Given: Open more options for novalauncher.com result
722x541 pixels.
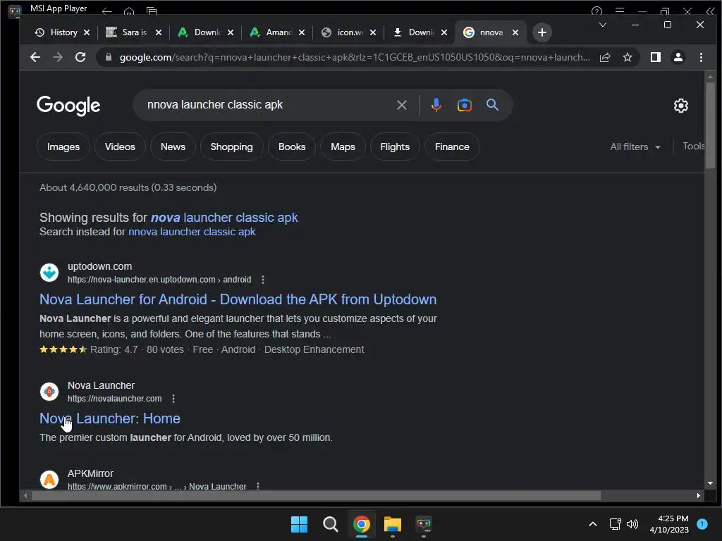Looking at the screenshot, I should pos(173,399).
